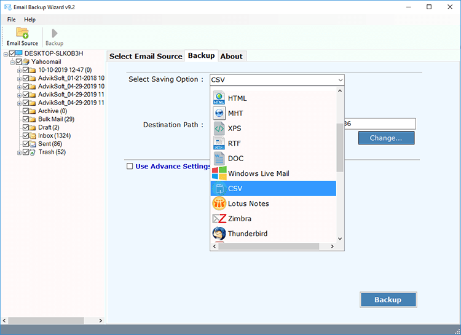
Task: Click the blue Backup button
Action: coord(388,300)
